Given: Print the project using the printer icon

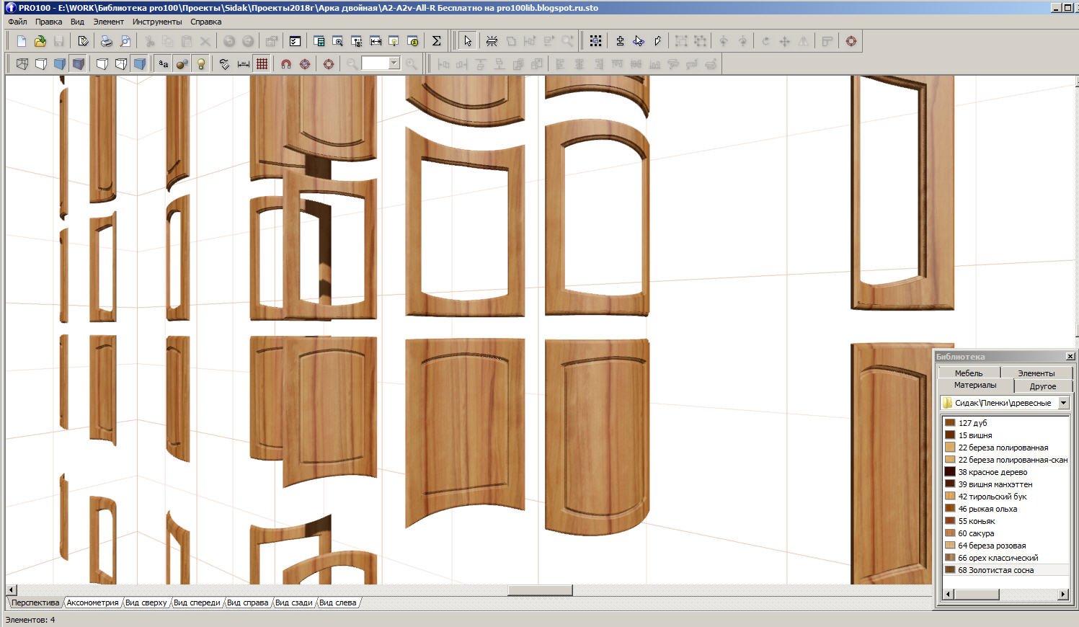Looking at the screenshot, I should (107, 41).
